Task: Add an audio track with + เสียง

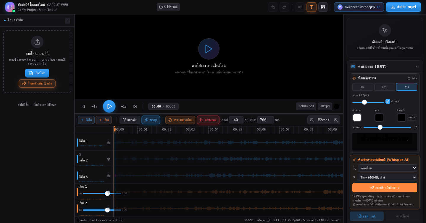Action: pos(104,120)
